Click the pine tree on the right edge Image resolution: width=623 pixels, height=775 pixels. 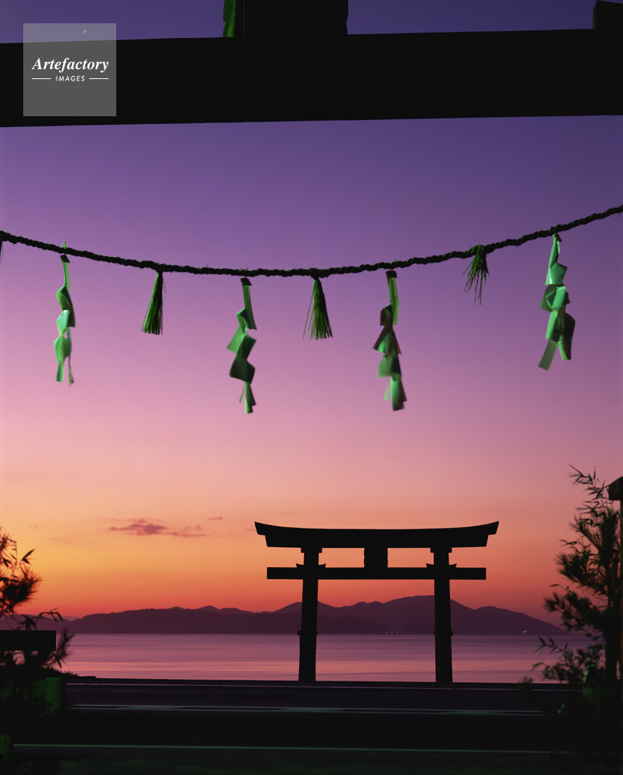(585, 589)
